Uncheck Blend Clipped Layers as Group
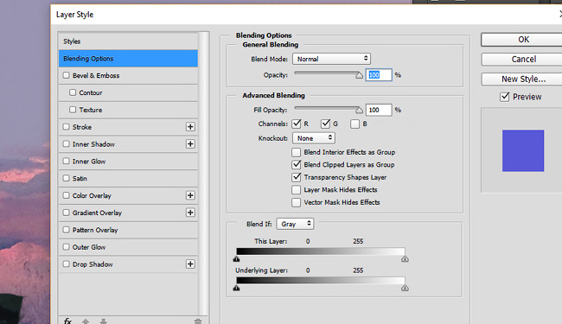 pyautogui.click(x=296, y=165)
